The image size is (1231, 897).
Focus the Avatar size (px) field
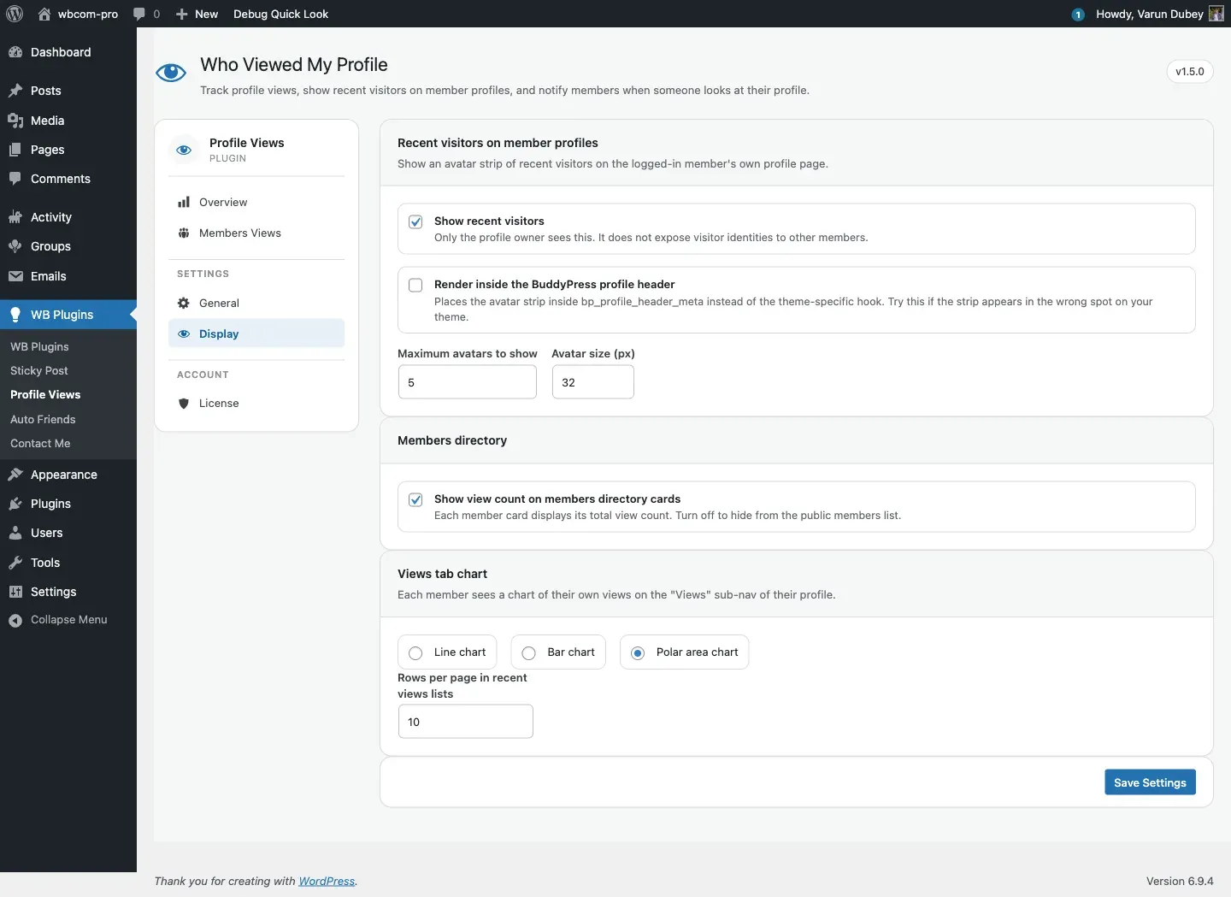[593, 382]
